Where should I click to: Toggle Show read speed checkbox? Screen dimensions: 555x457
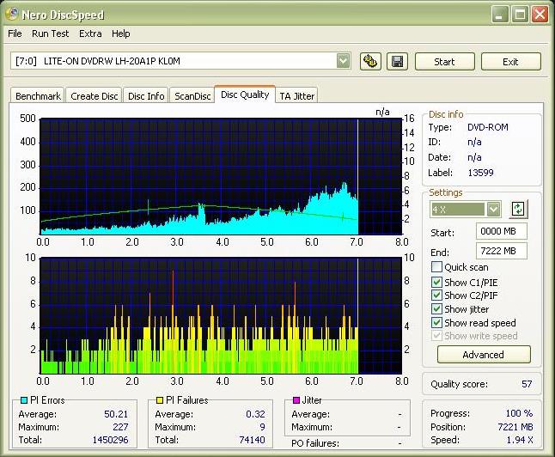click(x=436, y=322)
